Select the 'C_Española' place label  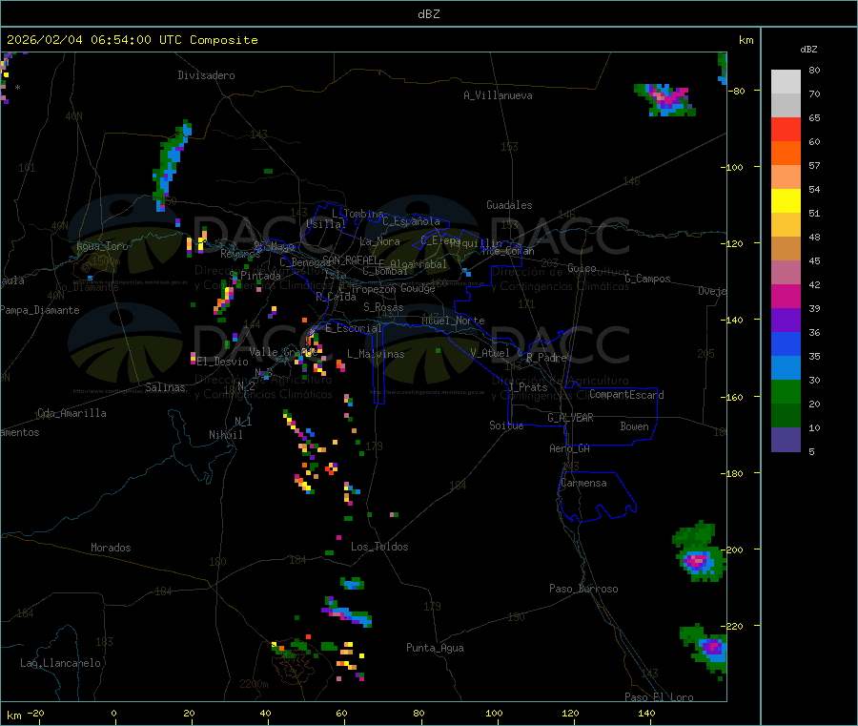tap(411, 221)
